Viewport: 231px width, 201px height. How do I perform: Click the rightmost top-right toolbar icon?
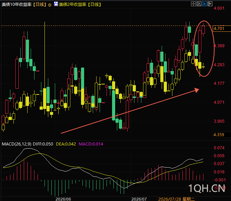210,4
